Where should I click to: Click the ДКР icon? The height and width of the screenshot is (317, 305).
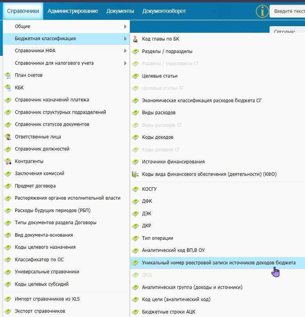coord(135,226)
